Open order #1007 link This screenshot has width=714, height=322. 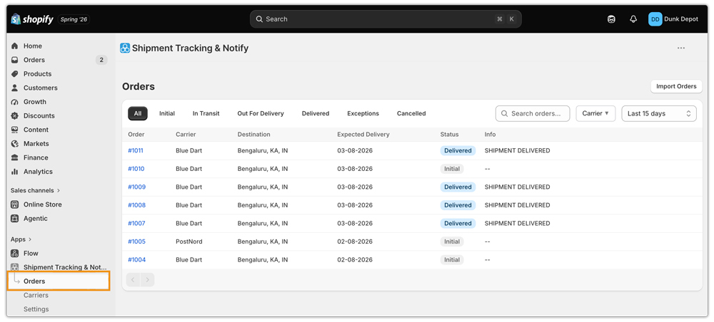coord(136,223)
